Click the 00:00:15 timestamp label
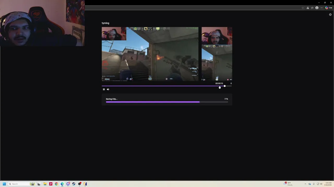The height and width of the screenshot is (187, 334). pyautogui.click(x=219, y=83)
